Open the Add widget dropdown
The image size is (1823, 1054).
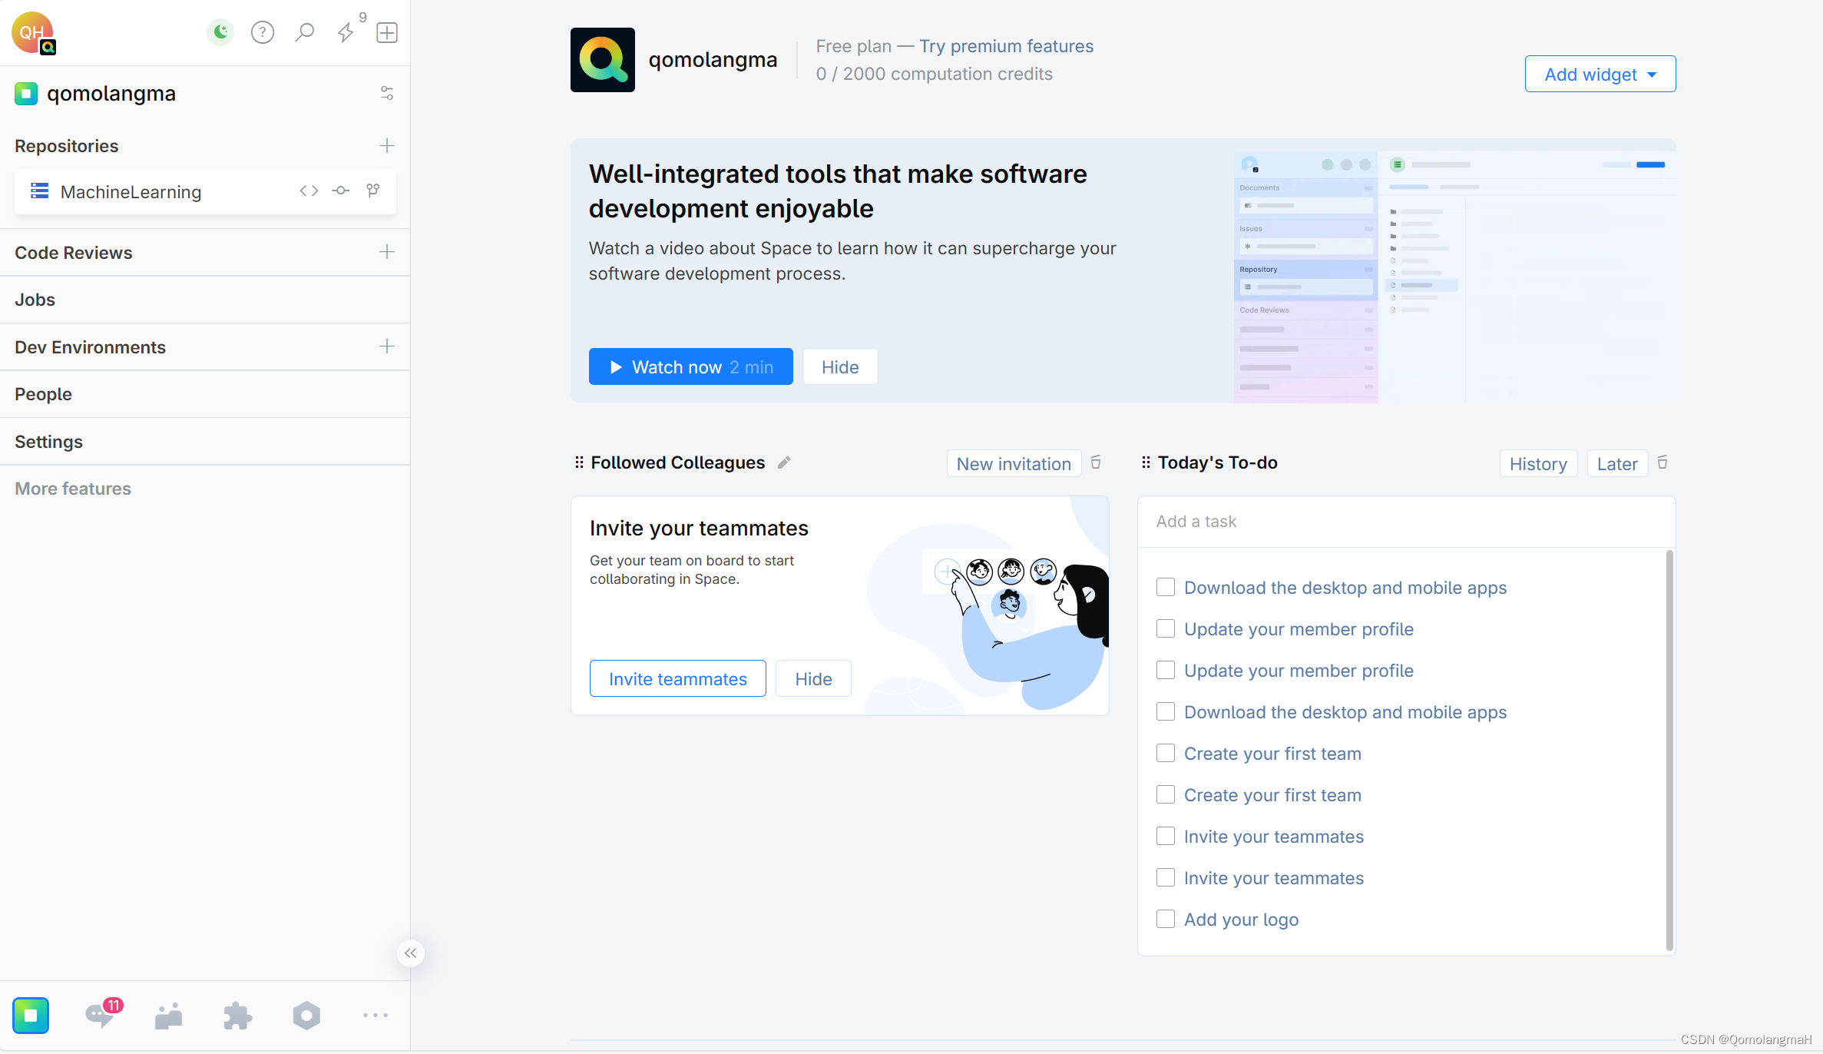tap(1600, 74)
